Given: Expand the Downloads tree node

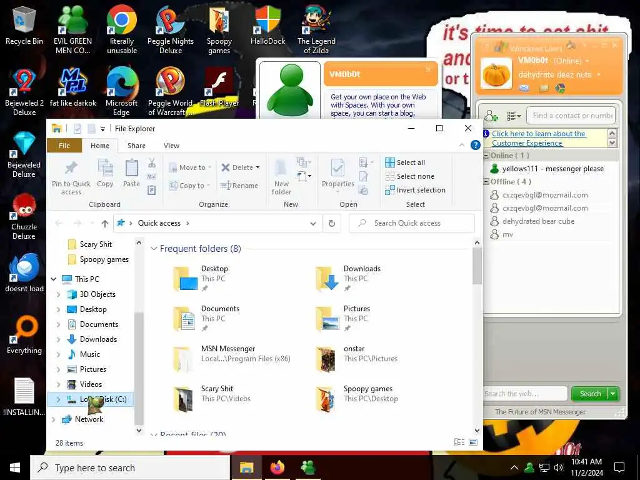Looking at the screenshot, I should [x=58, y=339].
